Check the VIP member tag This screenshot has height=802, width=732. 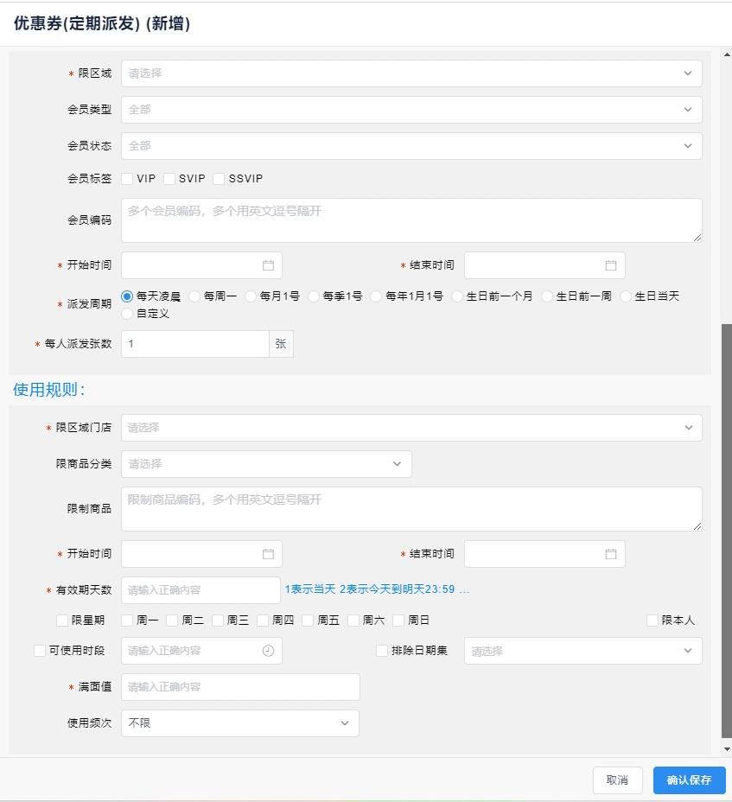point(127,179)
